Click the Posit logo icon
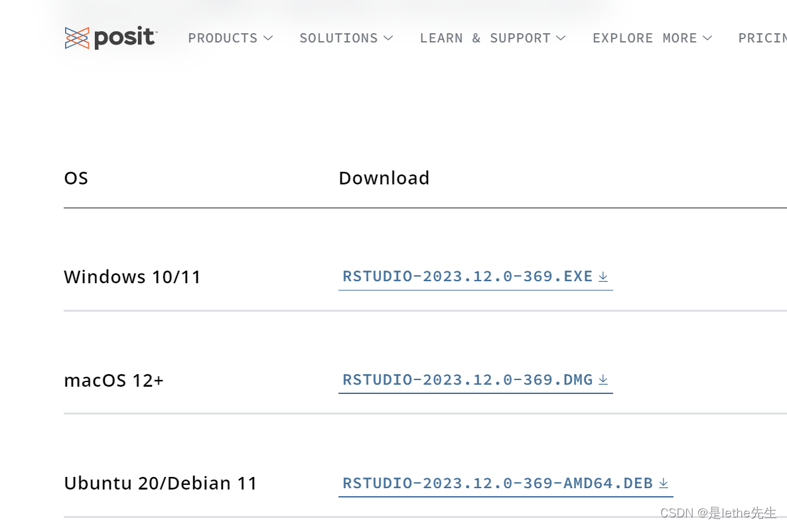787x526 pixels. 77,38
